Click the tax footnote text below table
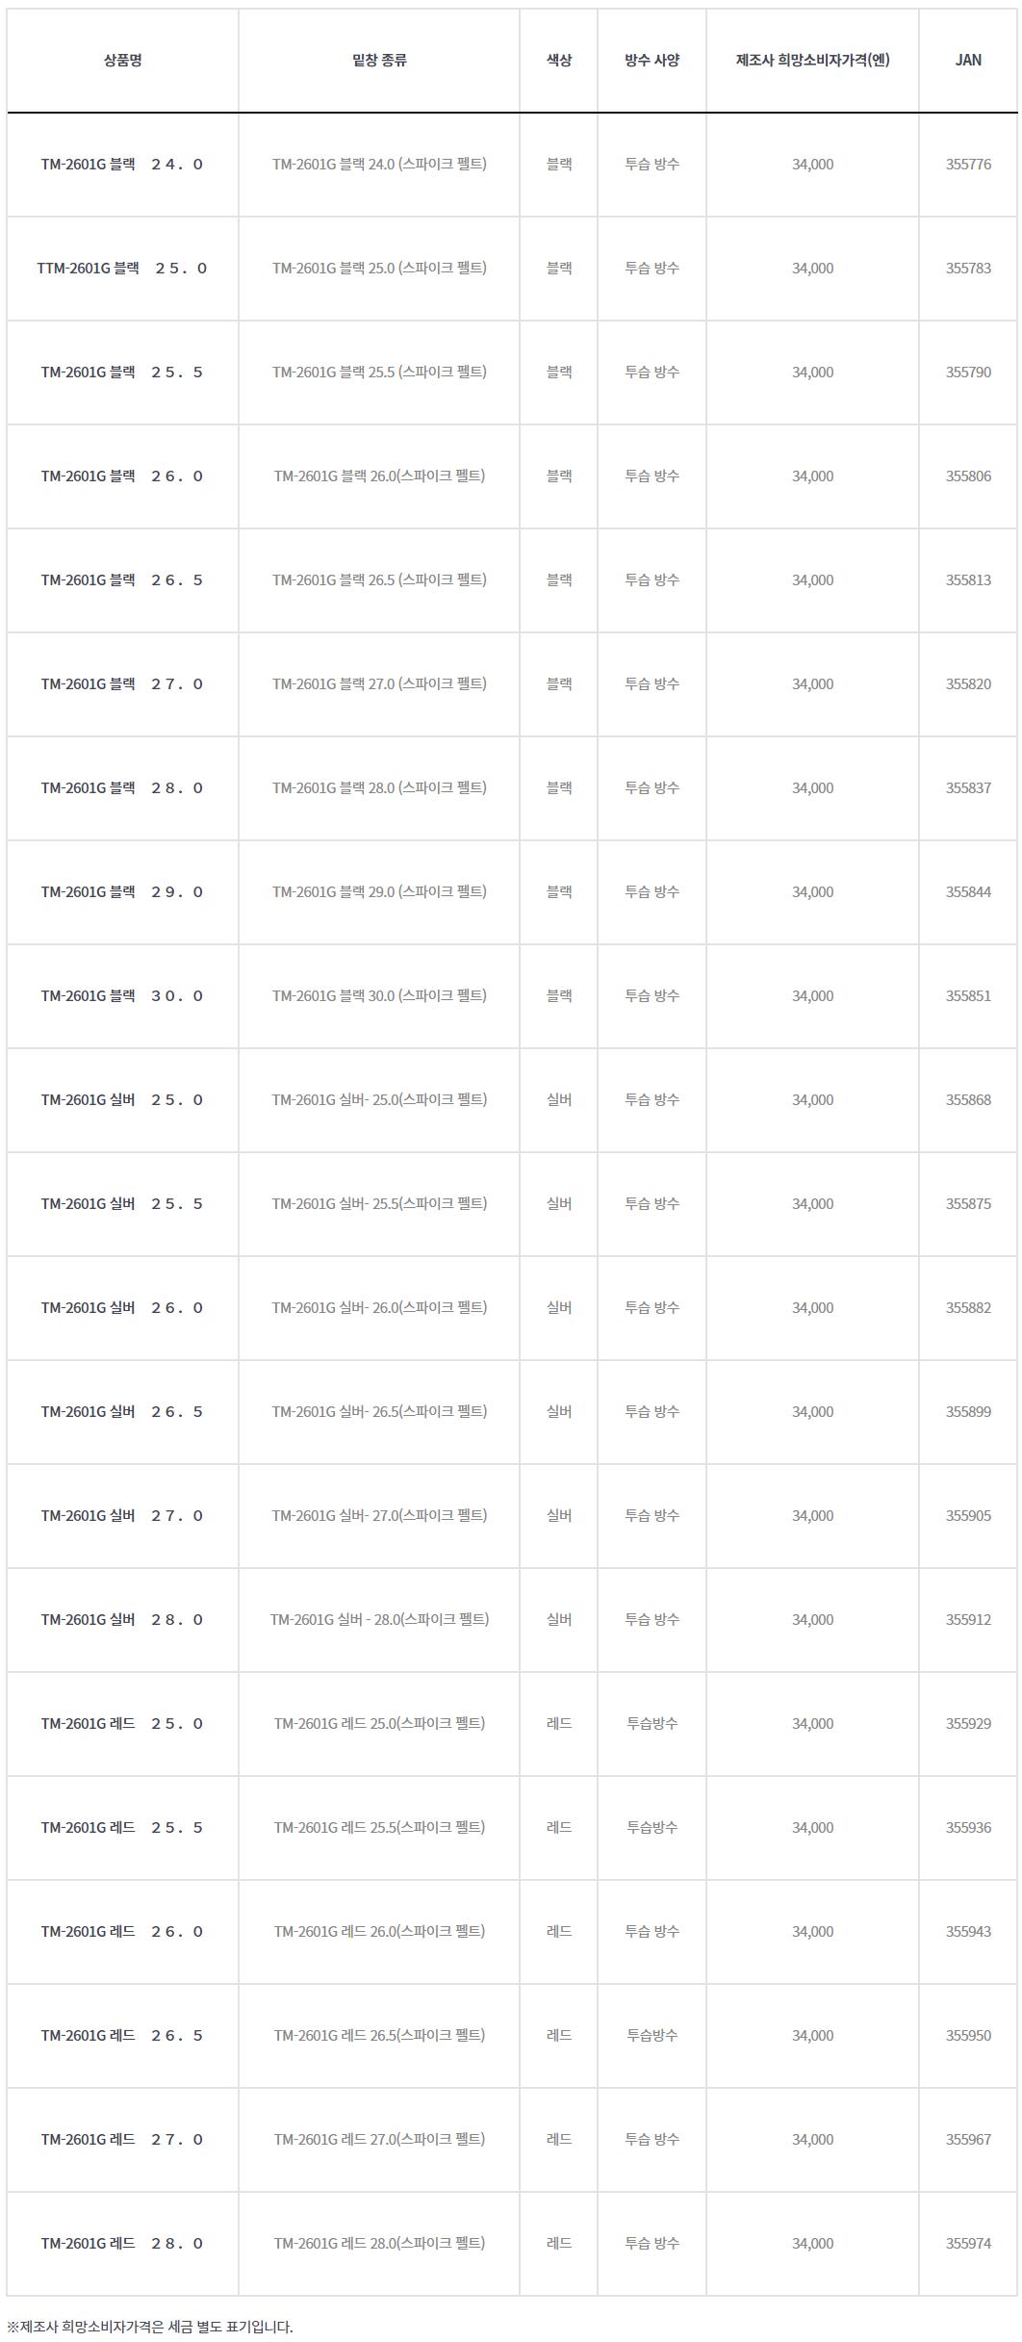The image size is (1022, 2342). tap(150, 2327)
